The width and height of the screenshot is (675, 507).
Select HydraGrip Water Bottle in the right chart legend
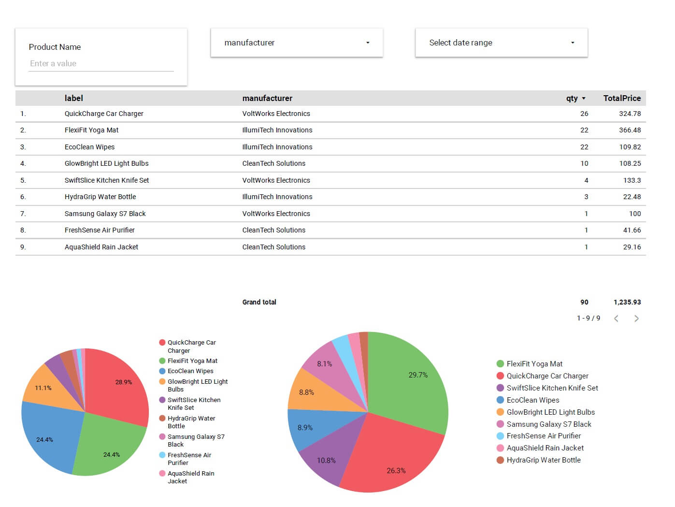click(x=543, y=460)
